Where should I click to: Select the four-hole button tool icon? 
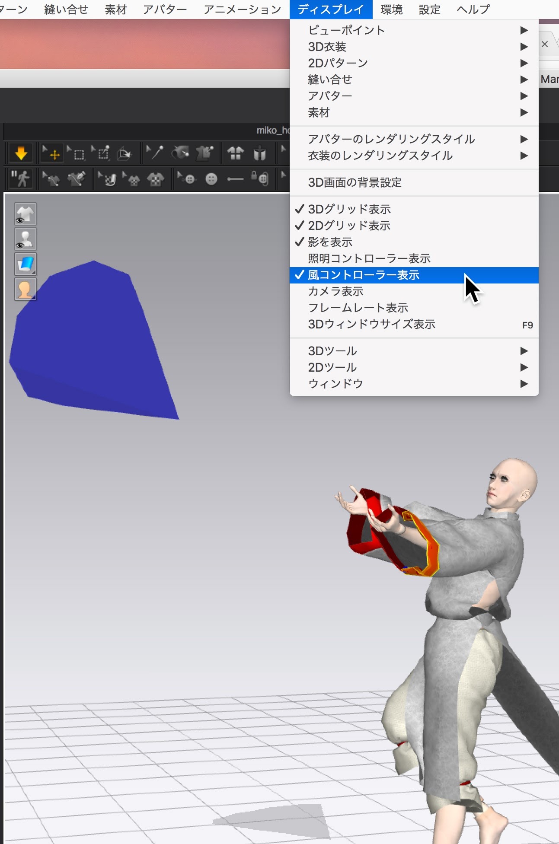click(x=211, y=178)
